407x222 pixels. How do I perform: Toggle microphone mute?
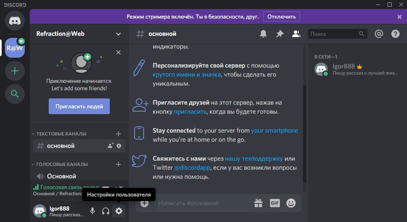pos(92,211)
